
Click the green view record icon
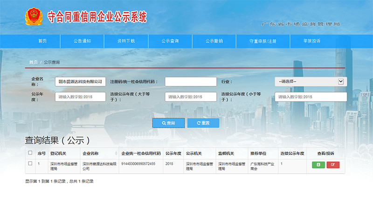pos(318,164)
